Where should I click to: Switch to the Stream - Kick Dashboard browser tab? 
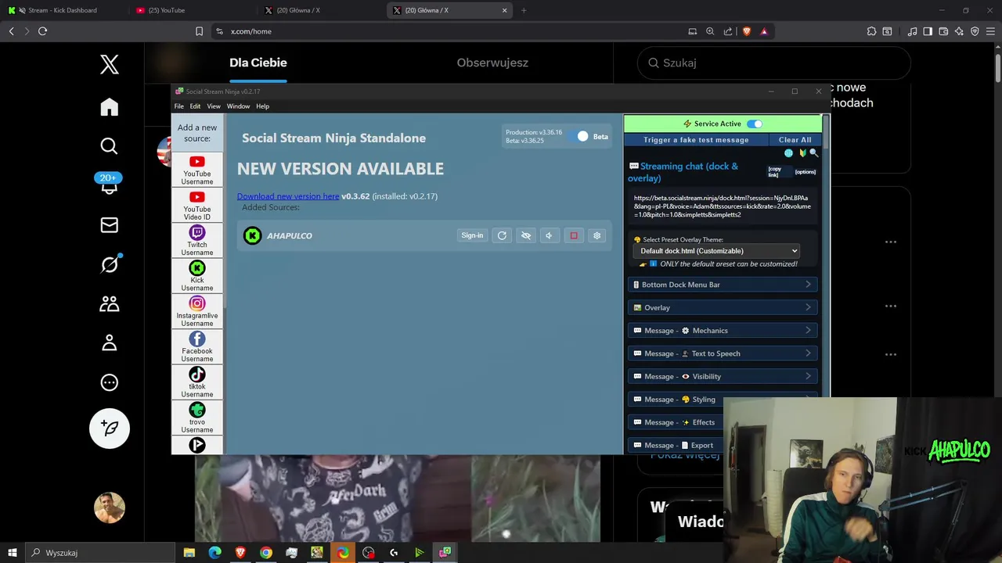[x=63, y=10]
